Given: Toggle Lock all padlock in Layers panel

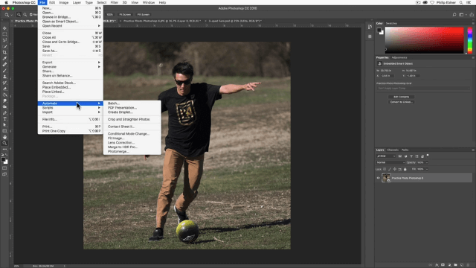Looking at the screenshot, I should tap(405, 169).
